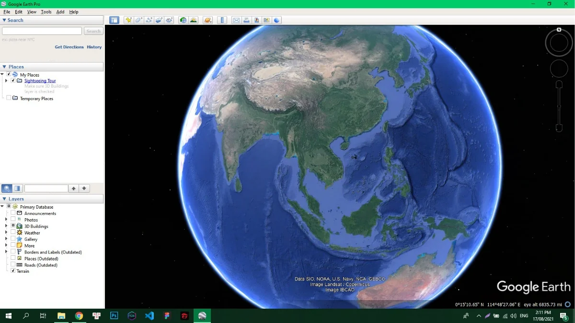This screenshot has height=323, width=575.
Task: Click the zoom slider in navigation controls
Action: pyautogui.click(x=559, y=106)
